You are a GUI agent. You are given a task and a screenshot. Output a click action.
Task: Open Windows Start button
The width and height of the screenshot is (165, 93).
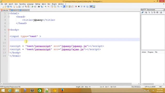(3, 90)
